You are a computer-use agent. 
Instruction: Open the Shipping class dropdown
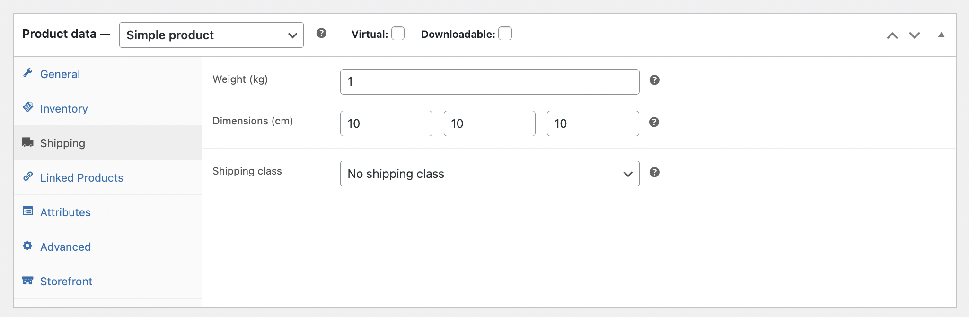(489, 174)
